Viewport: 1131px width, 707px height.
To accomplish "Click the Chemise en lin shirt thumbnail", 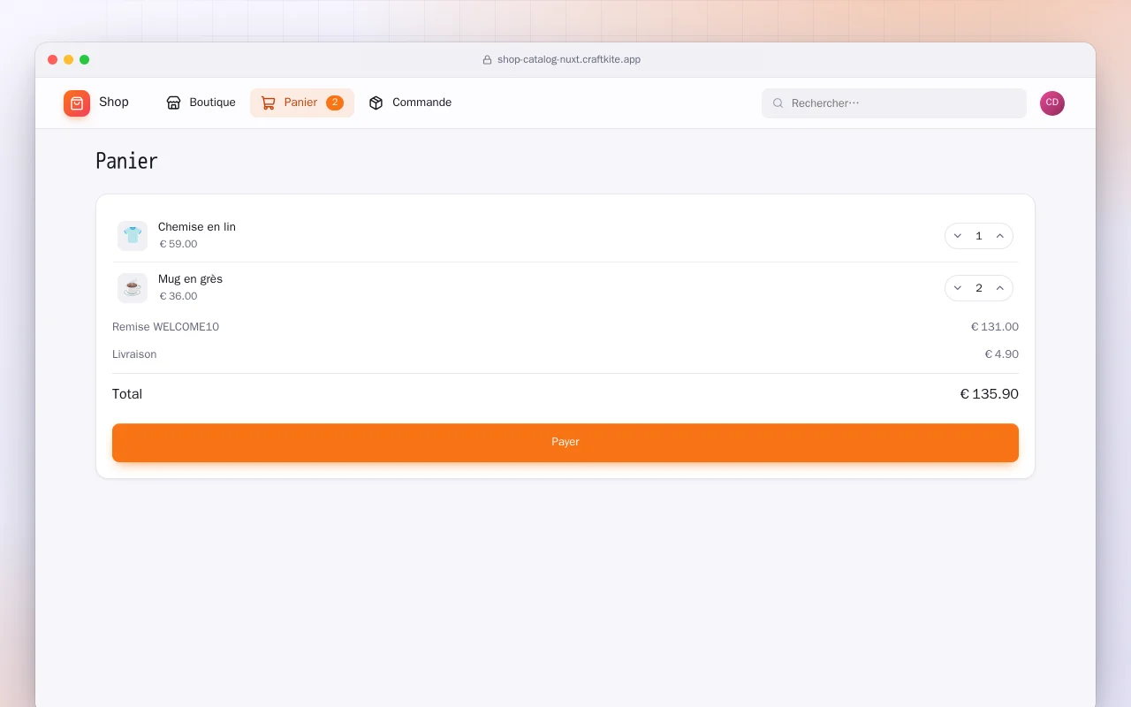I will (x=133, y=236).
